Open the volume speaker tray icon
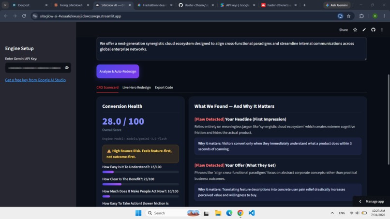The width and height of the screenshot is (390, 219). (357, 213)
